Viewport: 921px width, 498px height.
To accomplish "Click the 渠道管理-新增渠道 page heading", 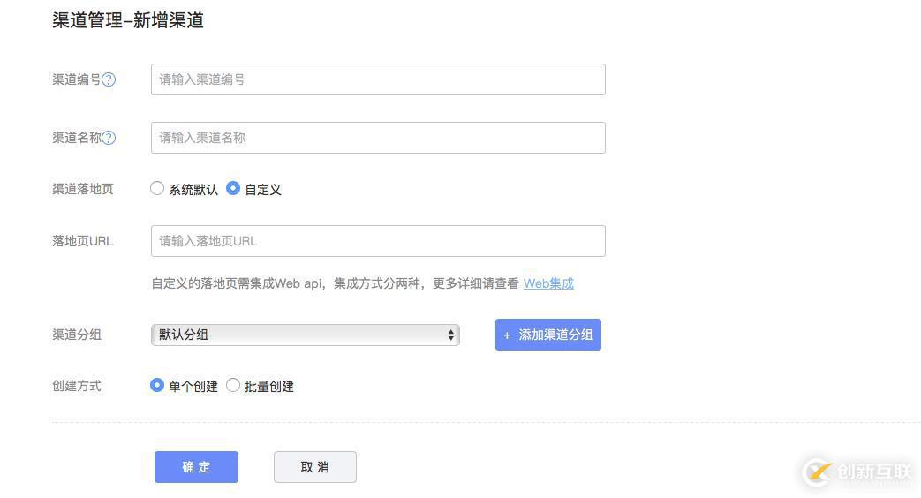I will [x=128, y=20].
